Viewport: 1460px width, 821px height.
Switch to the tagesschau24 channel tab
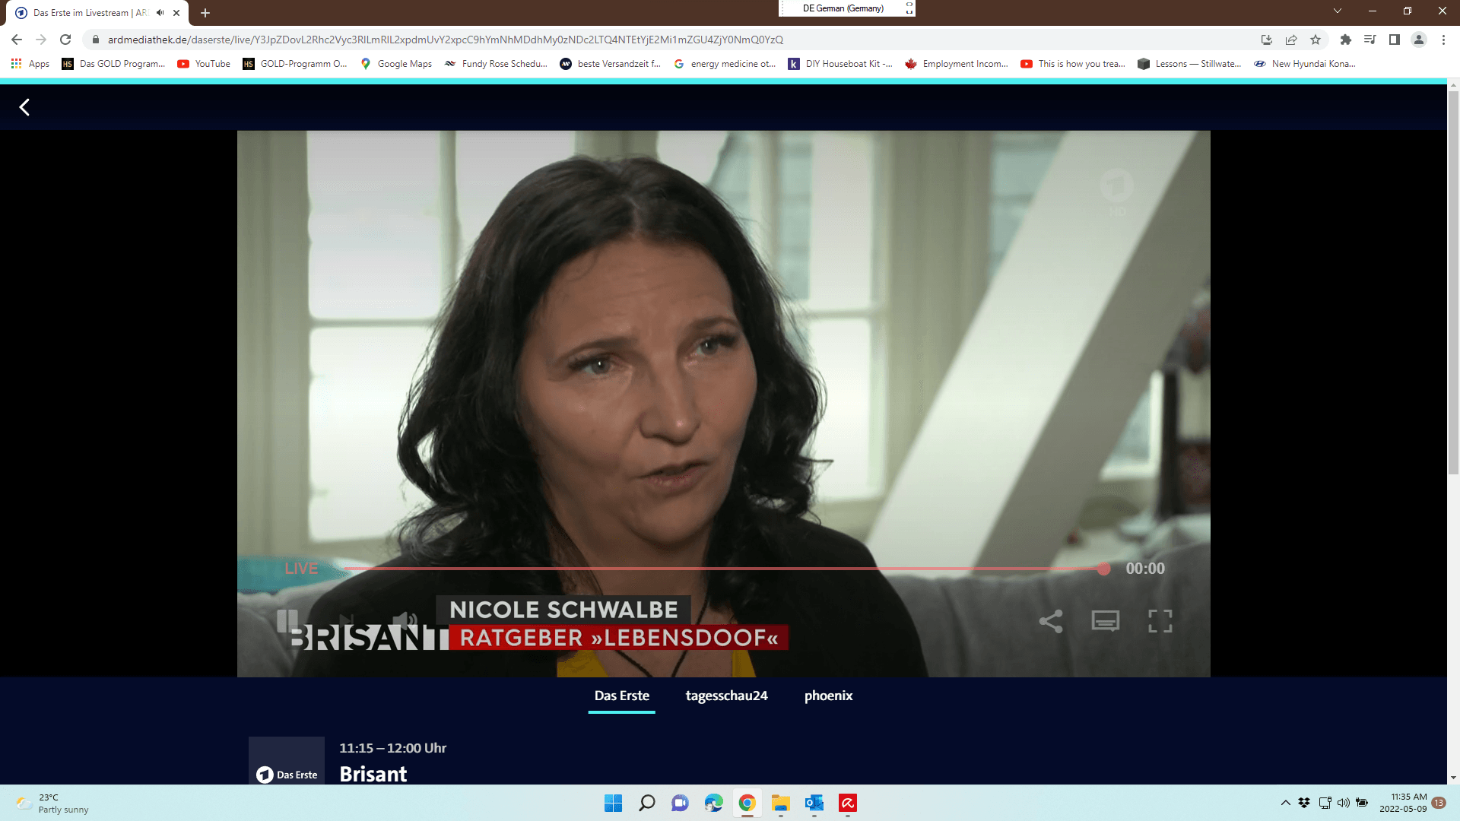tap(726, 696)
